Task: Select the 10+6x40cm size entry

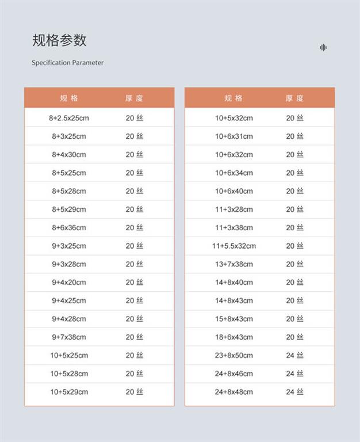Action: (233, 191)
